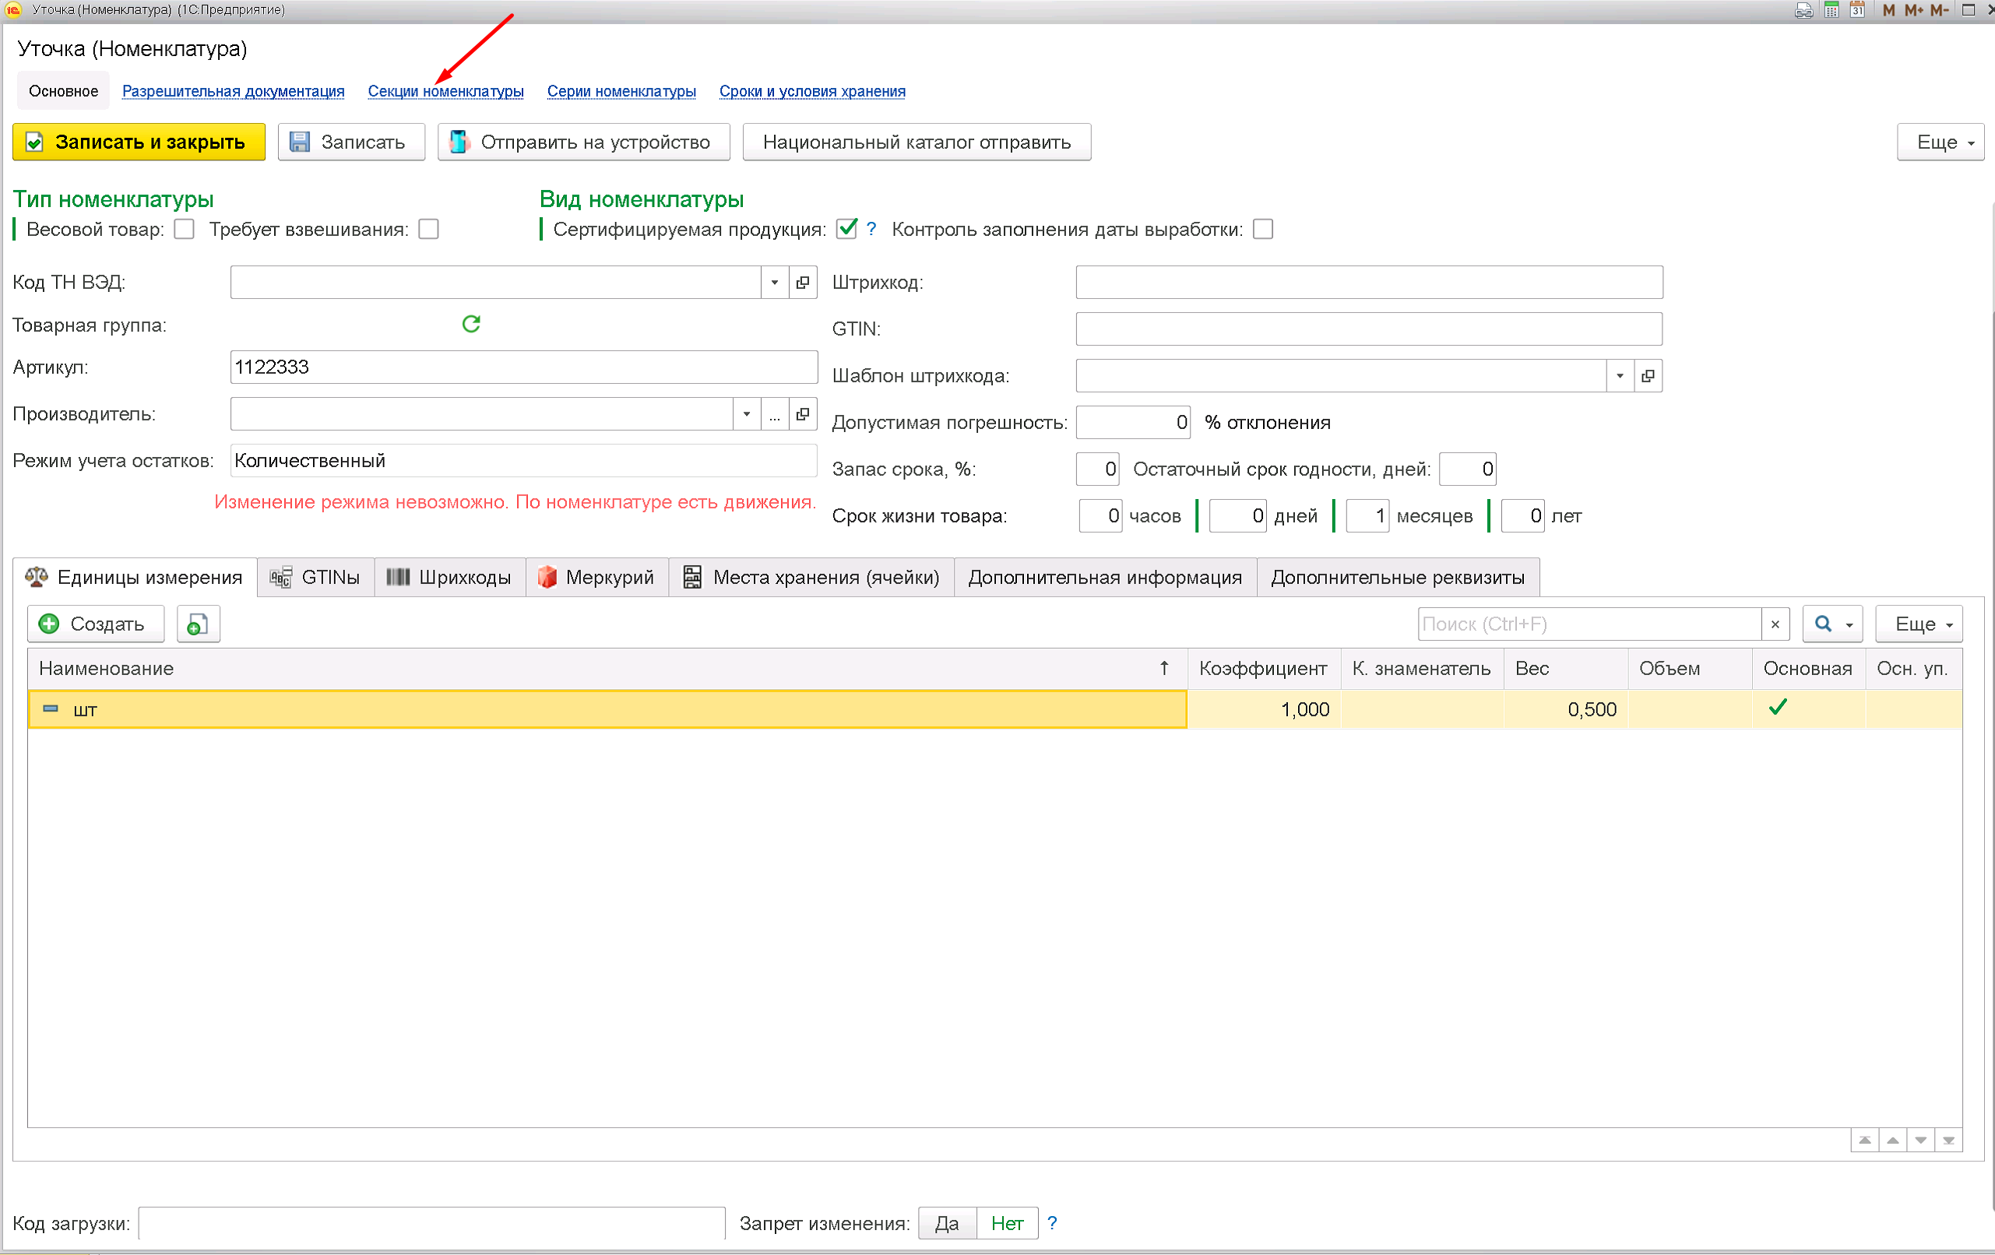Refresh the Товарная группа value
The height and width of the screenshot is (1255, 1995).
point(471,324)
